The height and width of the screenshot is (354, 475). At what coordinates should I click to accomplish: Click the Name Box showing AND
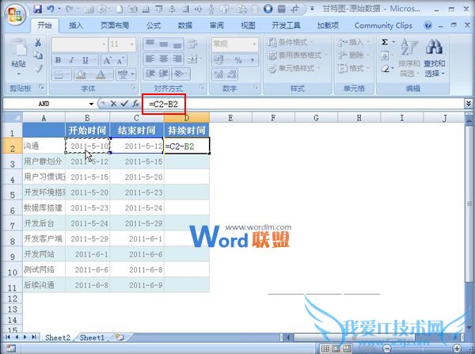pos(45,104)
